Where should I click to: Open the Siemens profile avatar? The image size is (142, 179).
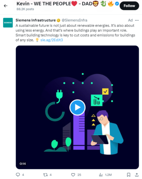click(x=8, y=23)
